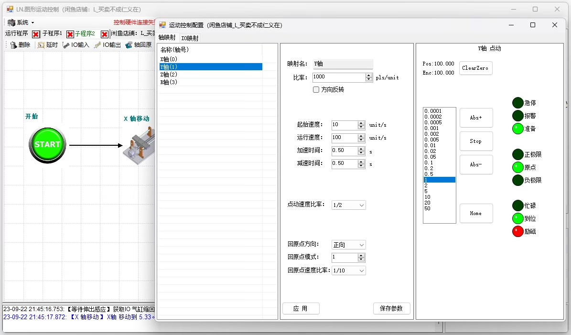Click the 正极限 positive limit indicator lamp
Image resolution: width=571 pixels, height=335 pixels.
517,154
